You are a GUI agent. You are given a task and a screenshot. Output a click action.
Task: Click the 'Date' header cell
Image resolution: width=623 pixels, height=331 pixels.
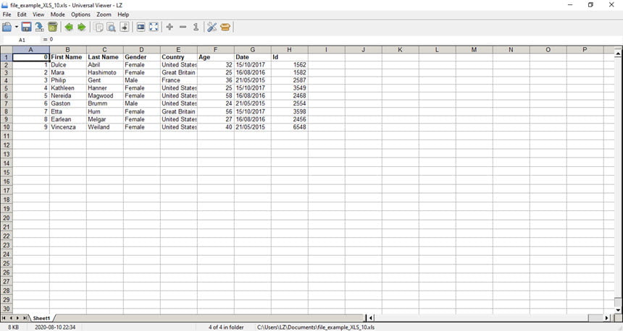[253, 57]
